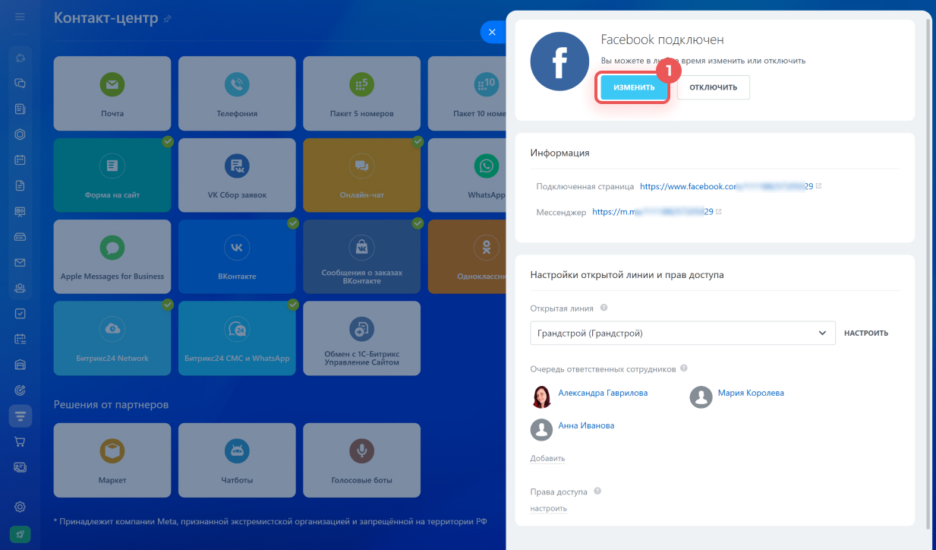Click the external-link icon after the Facebook page URL
The image size is (936, 550).
click(818, 185)
